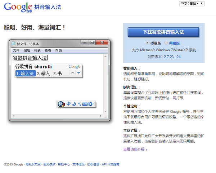
Task: Click Notepad vertical scrollbar up arrow
Action: 105,56
